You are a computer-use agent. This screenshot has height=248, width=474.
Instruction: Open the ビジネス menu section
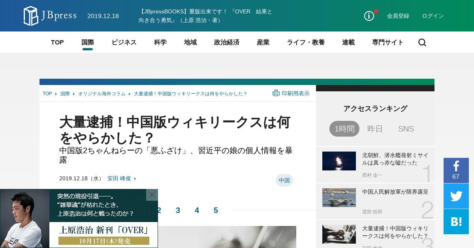124,43
